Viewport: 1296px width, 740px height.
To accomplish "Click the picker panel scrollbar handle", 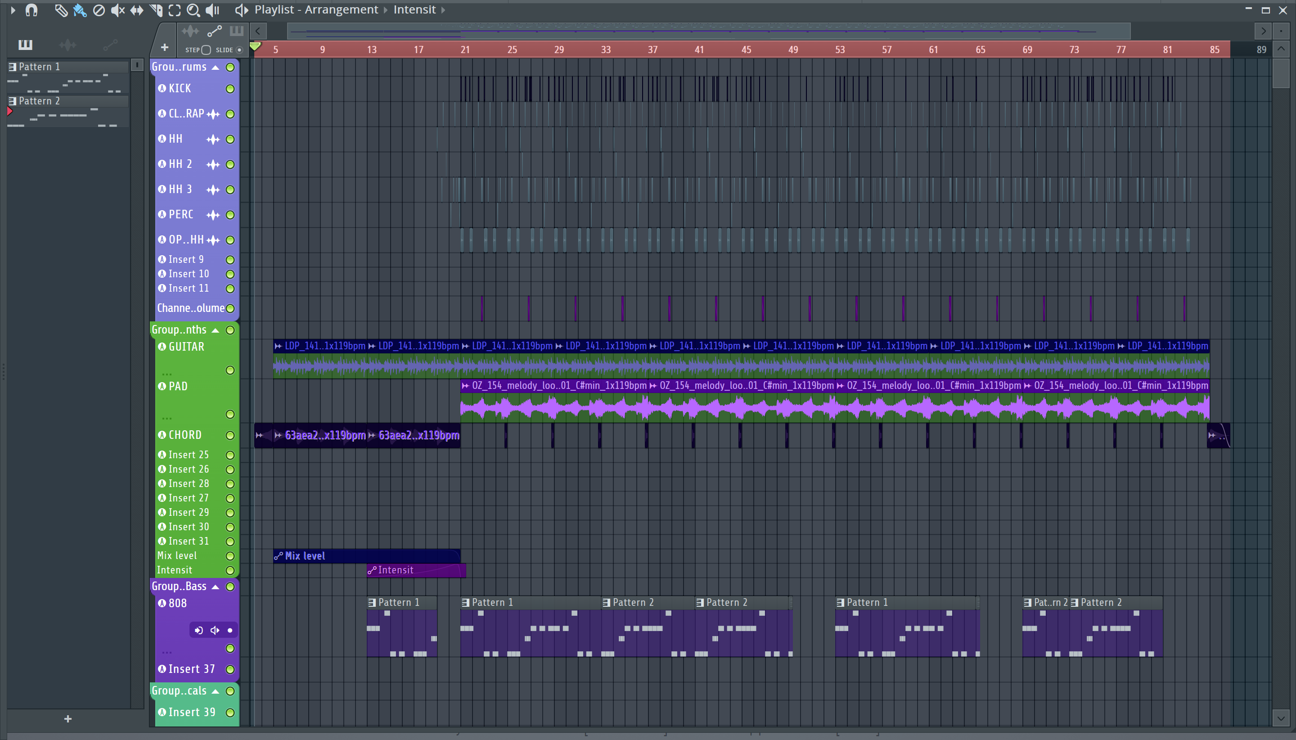I will (x=137, y=65).
